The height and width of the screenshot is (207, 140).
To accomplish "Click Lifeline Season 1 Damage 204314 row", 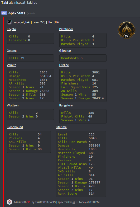I will (x=82, y=98).
